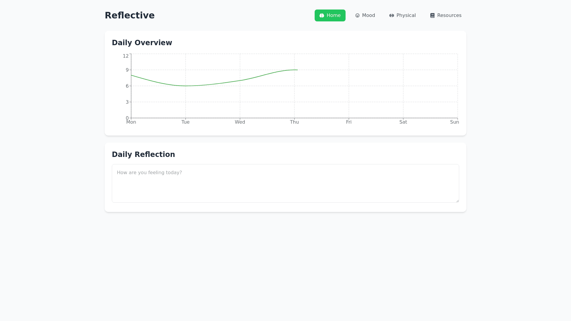
Task: Click the dumbbell icon beside Physical
Action: [392, 15]
